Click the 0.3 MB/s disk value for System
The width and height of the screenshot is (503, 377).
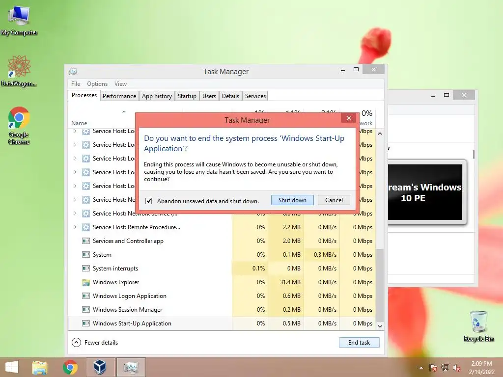click(x=325, y=255)
